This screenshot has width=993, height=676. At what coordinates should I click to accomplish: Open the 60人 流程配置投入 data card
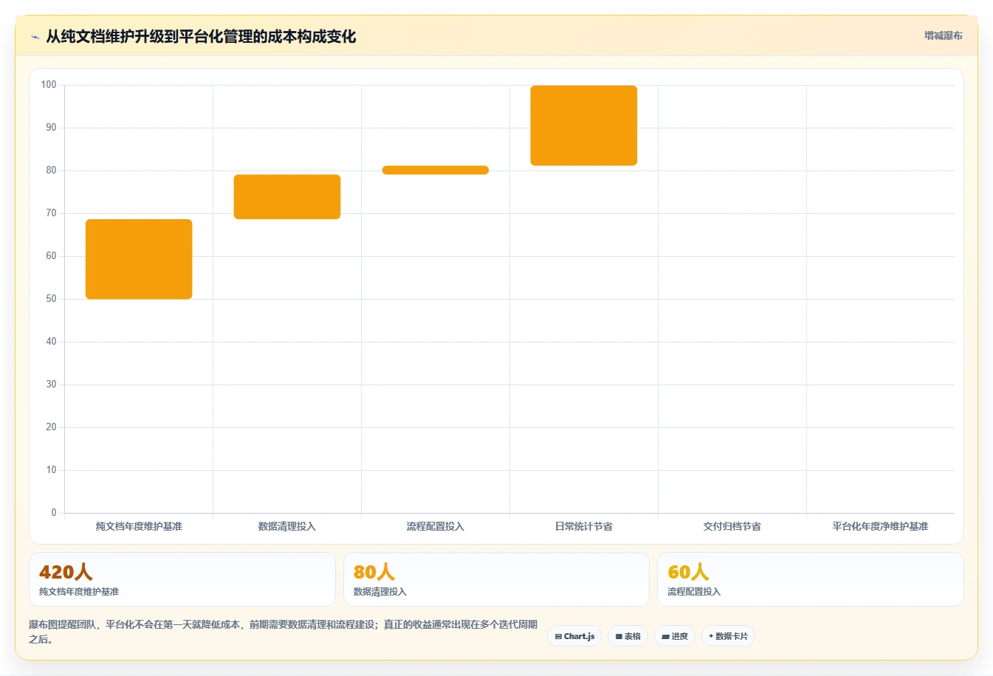coord(811,579)
